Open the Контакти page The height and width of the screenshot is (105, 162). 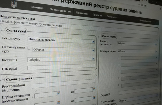[x=82, y=13]
